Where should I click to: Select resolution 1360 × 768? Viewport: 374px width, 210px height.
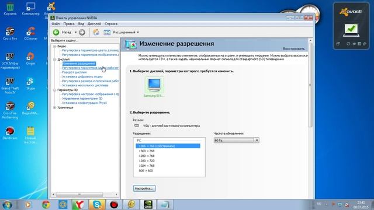pyautogui.click(x=147, y=151)
